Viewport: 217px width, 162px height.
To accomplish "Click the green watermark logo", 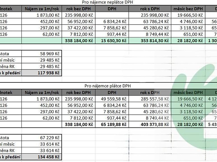I will coord(194,107).
